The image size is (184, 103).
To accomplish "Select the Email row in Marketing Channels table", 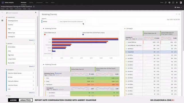I will coord(81,81).
